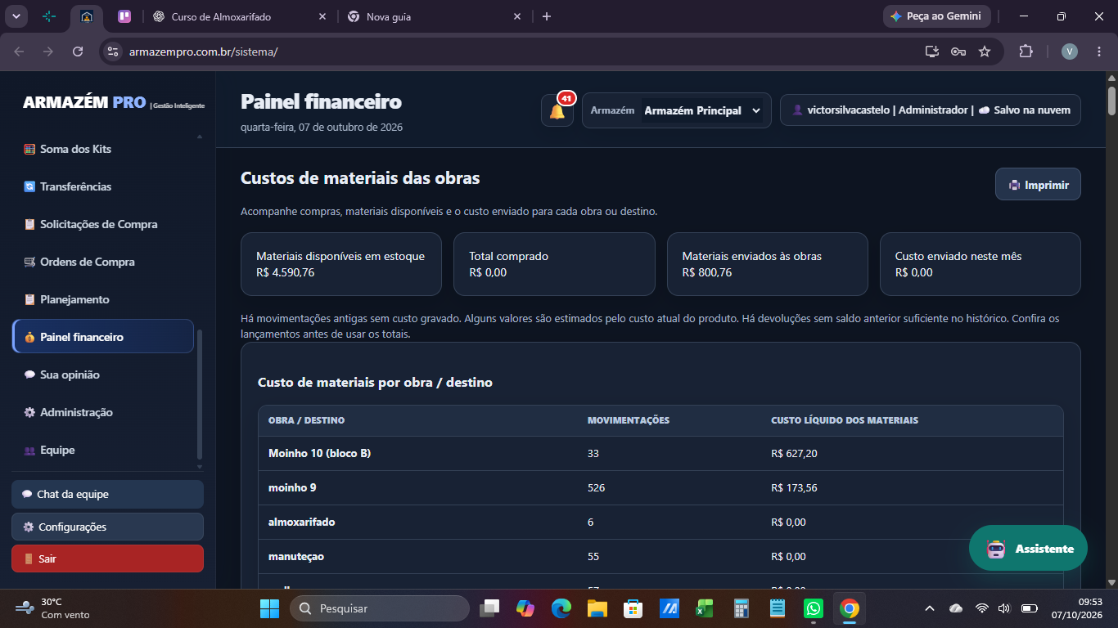Image resolution: width=1118 pixels, height=628 pixels.
Task: Click the red Sair logout button
Action: click(107, 558)
